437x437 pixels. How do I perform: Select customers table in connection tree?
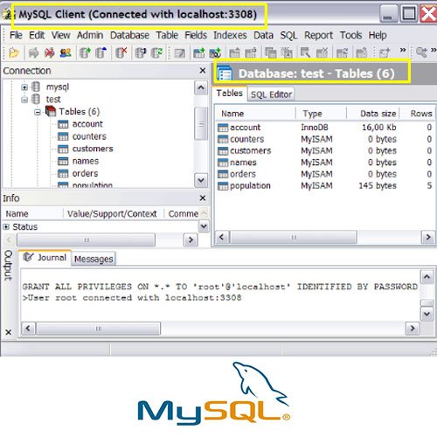tap(93, 149)
